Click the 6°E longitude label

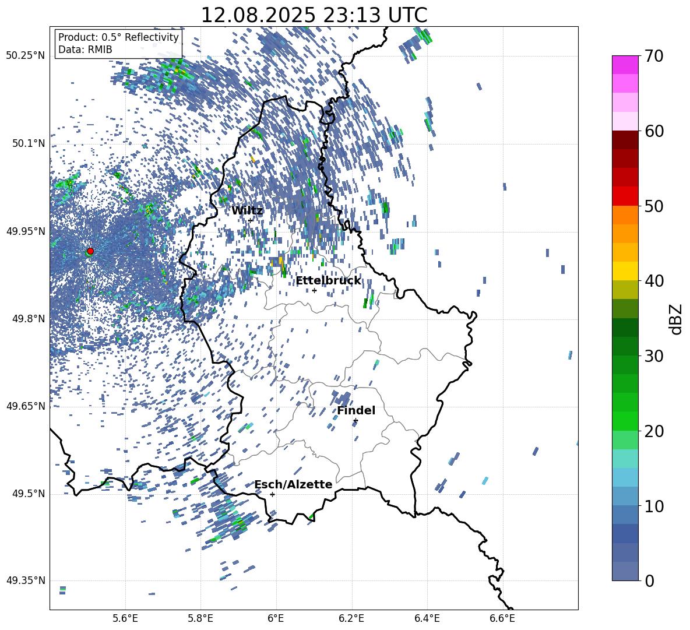(x=276, y=618)
